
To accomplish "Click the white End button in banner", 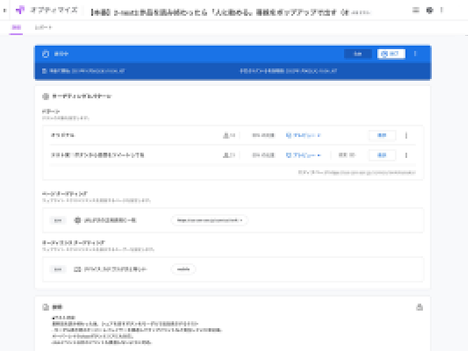I will [391, 54].
